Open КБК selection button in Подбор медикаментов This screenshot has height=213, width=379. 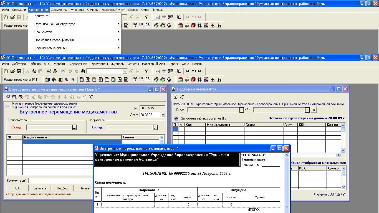coord(307,110)
